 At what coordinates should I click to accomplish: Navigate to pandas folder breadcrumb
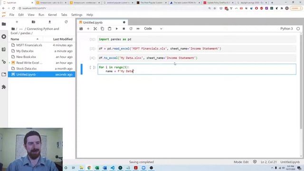(x=25, y=33)
